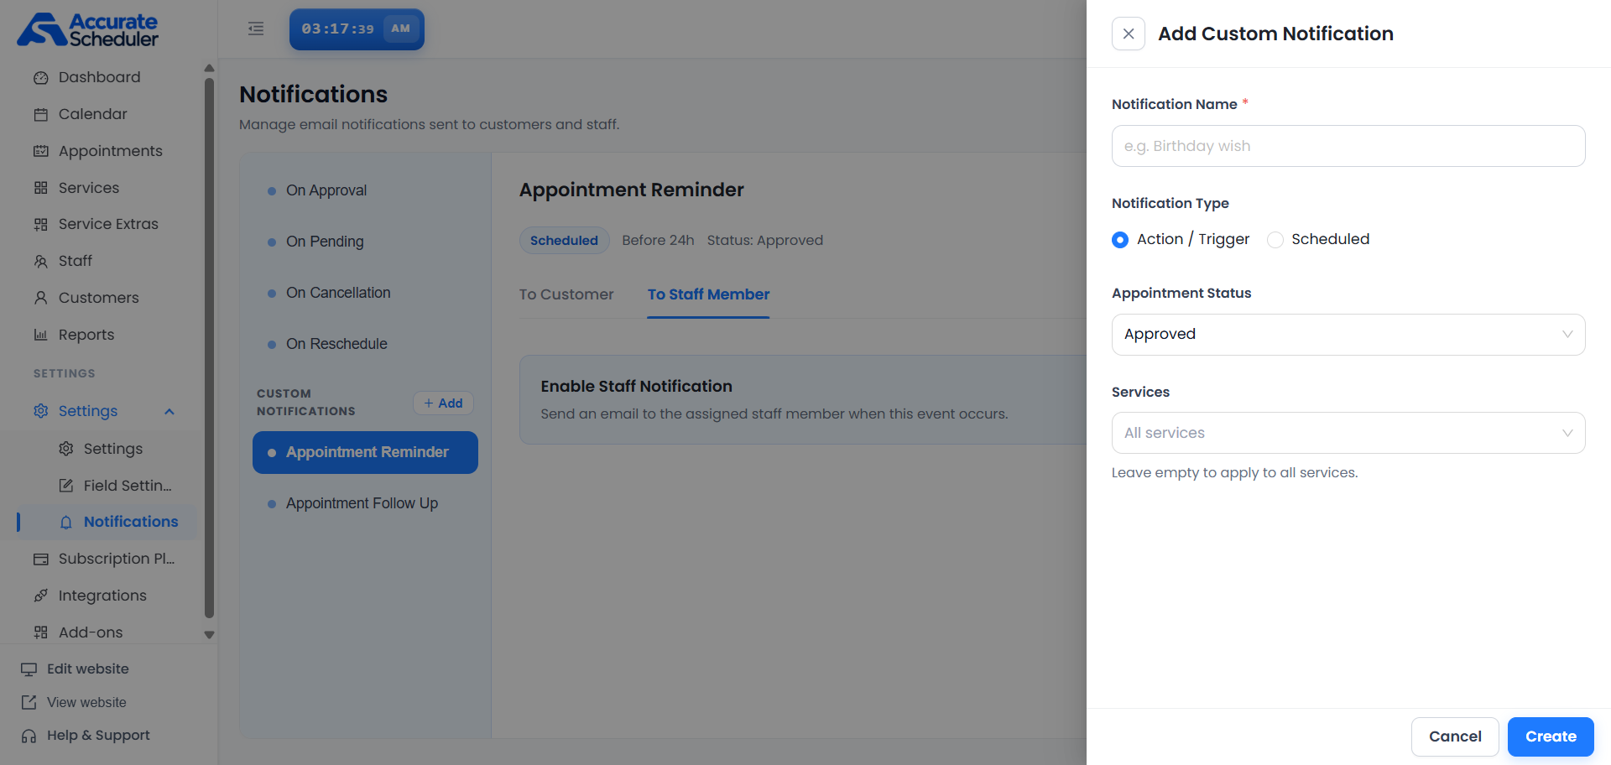Viewport: 1611px width, 765px height.
Task: Open Service Extras icon in sidebar
Action: pos(40,225)
